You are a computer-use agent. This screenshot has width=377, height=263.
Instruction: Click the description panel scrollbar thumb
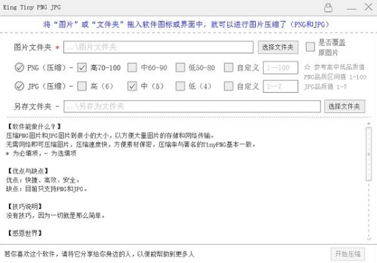click(369, 154)
